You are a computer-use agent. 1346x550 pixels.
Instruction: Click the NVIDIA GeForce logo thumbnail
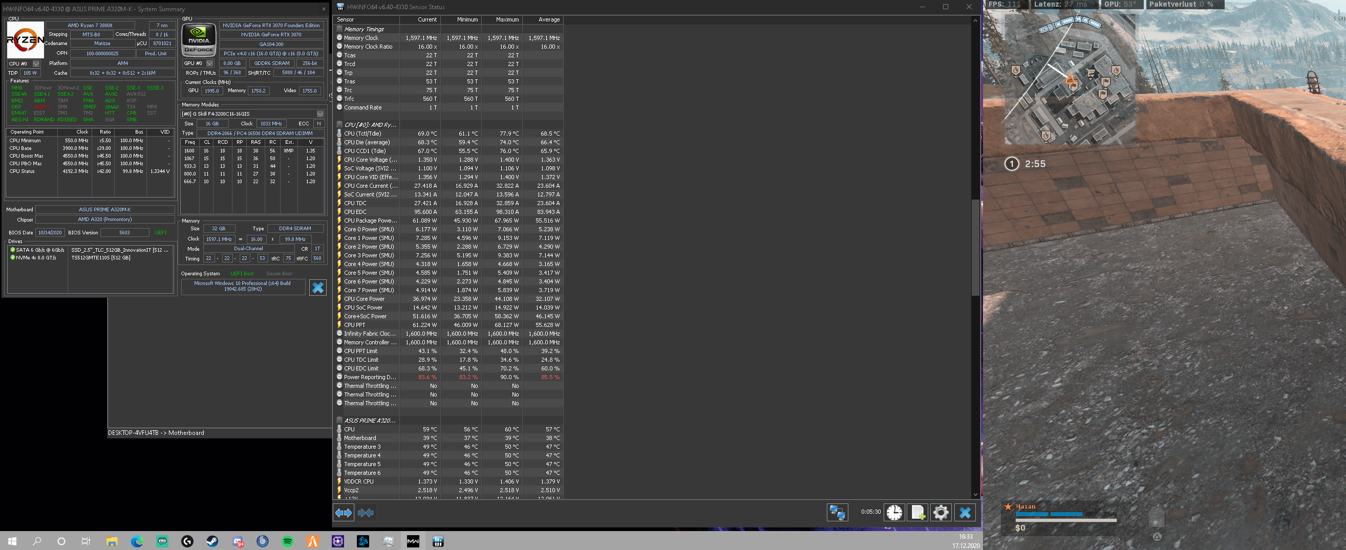coord(199,39)
